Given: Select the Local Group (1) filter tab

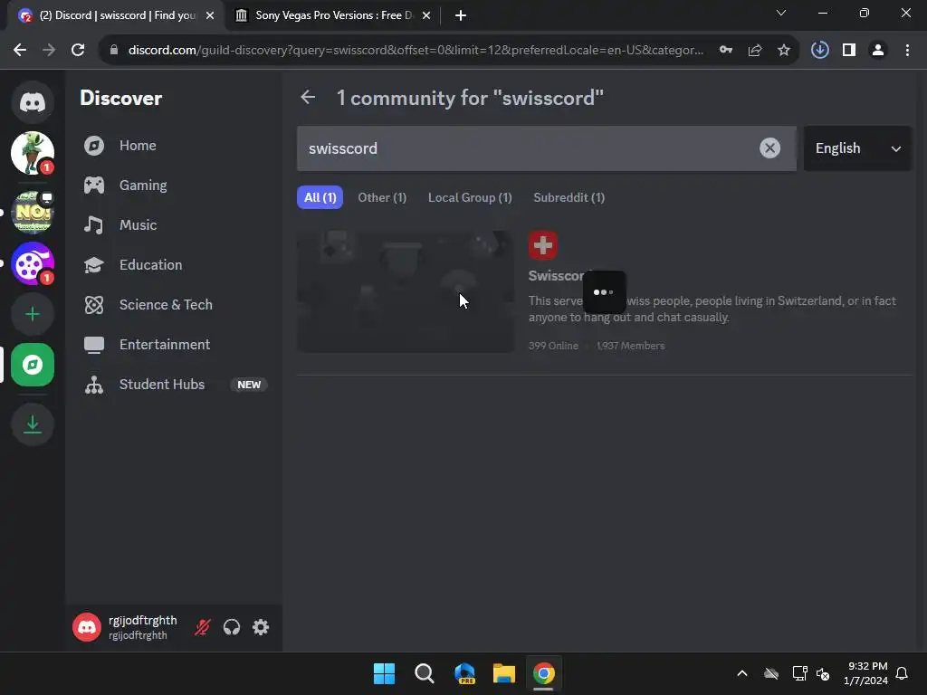Looking at the screenshot, I should click(470, 197).
